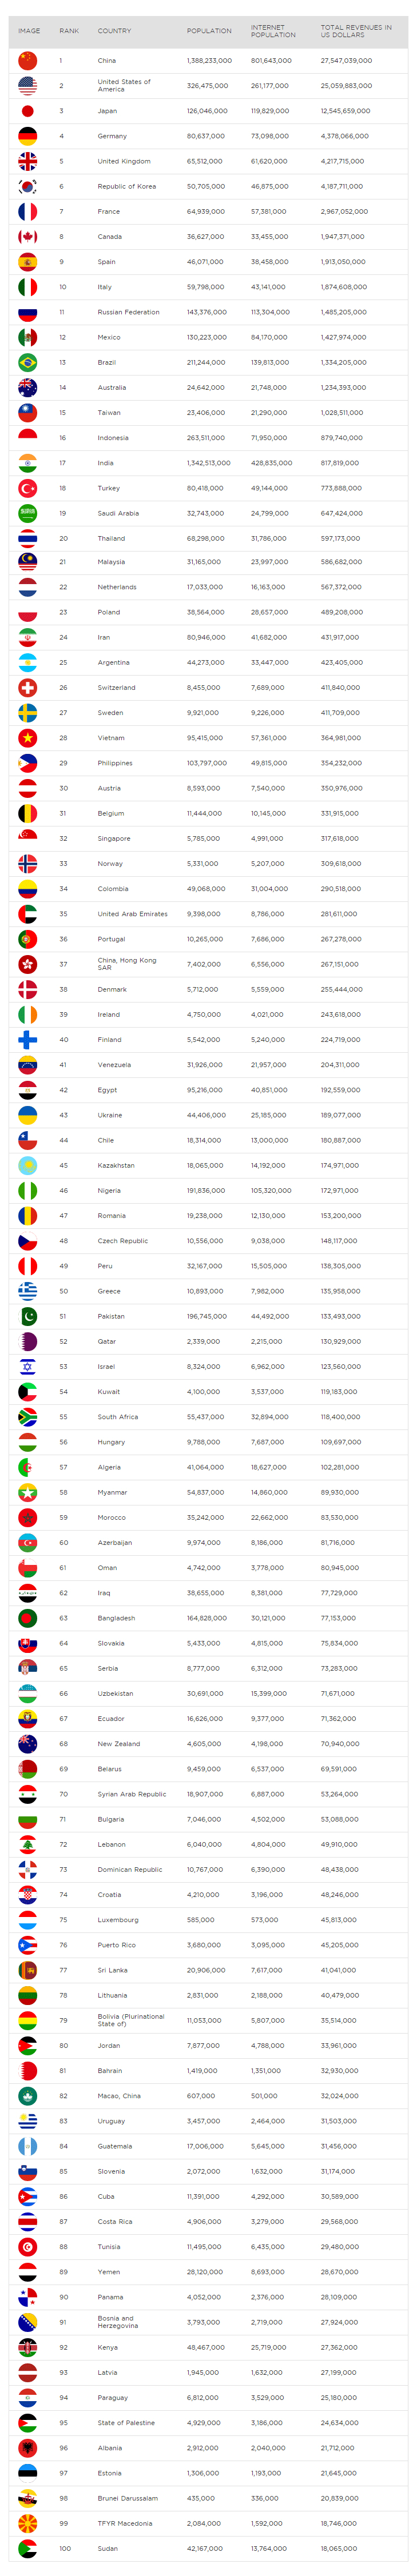Viewport: 409px width, 2576px height.
Task: Click the Turkey flag icon
Action: 28,488
